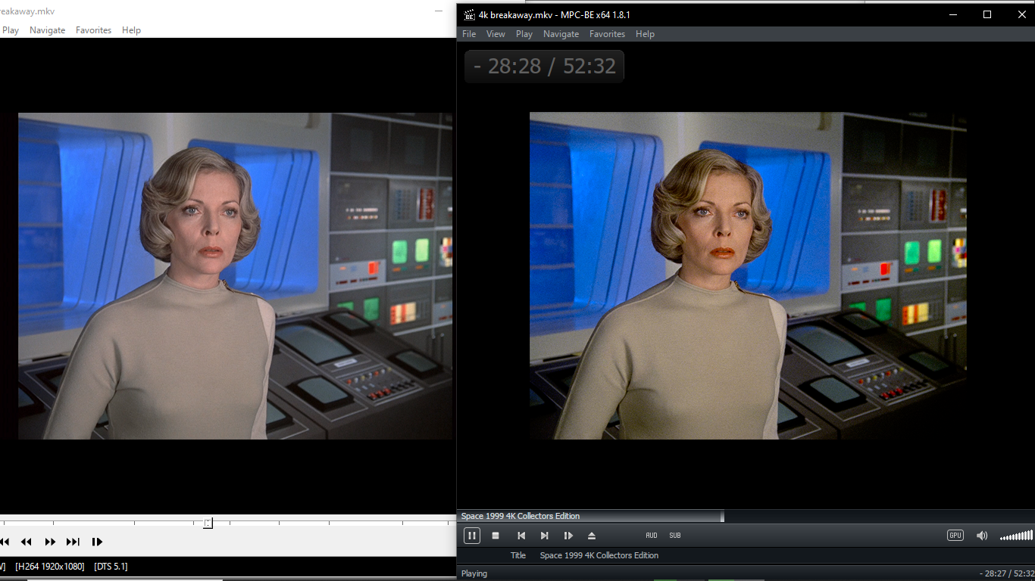The width and height of the screenshot is (1035, 581).
Task: Open Help menu in the left player window
Action: 131,30
